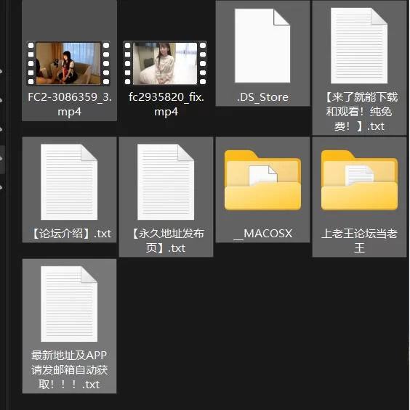Click the __MACOSX folder name label
The height and width of the screenshot is (410, 410).
pos(262,234)
